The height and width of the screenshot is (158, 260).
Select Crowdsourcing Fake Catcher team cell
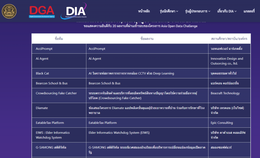[x=59, y=95]
